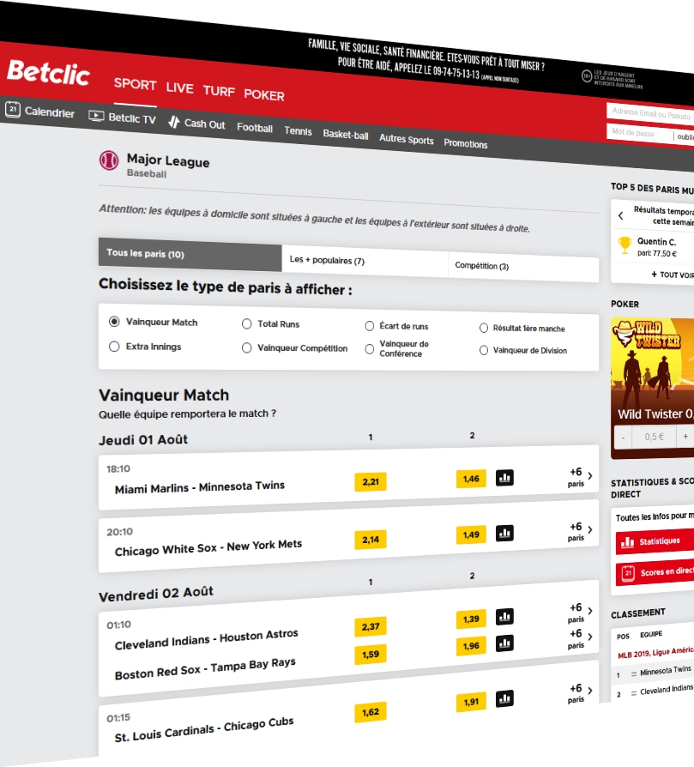694x767 pixels.
Task: Select the Vainqueur Match radio button
Action: coord(114,322)
